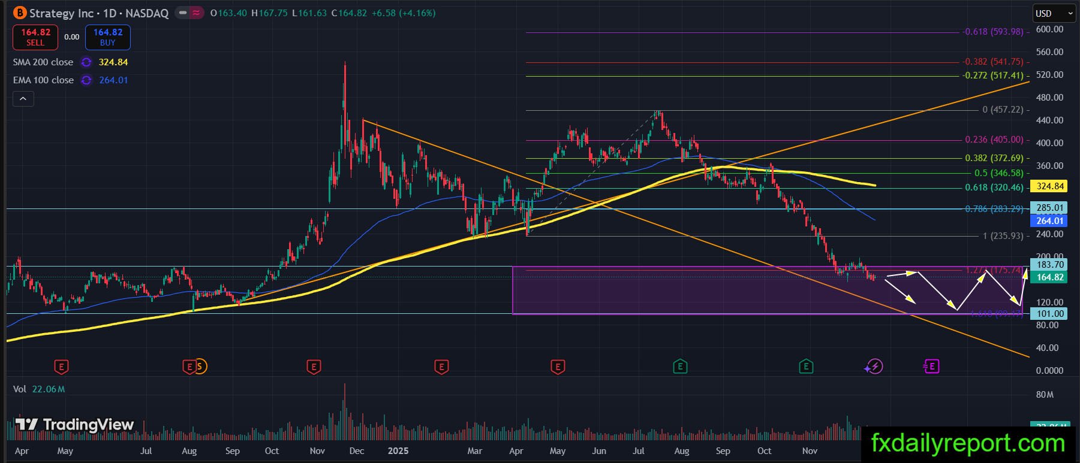Click the +6.58 (+4.16%) change value

403,13
